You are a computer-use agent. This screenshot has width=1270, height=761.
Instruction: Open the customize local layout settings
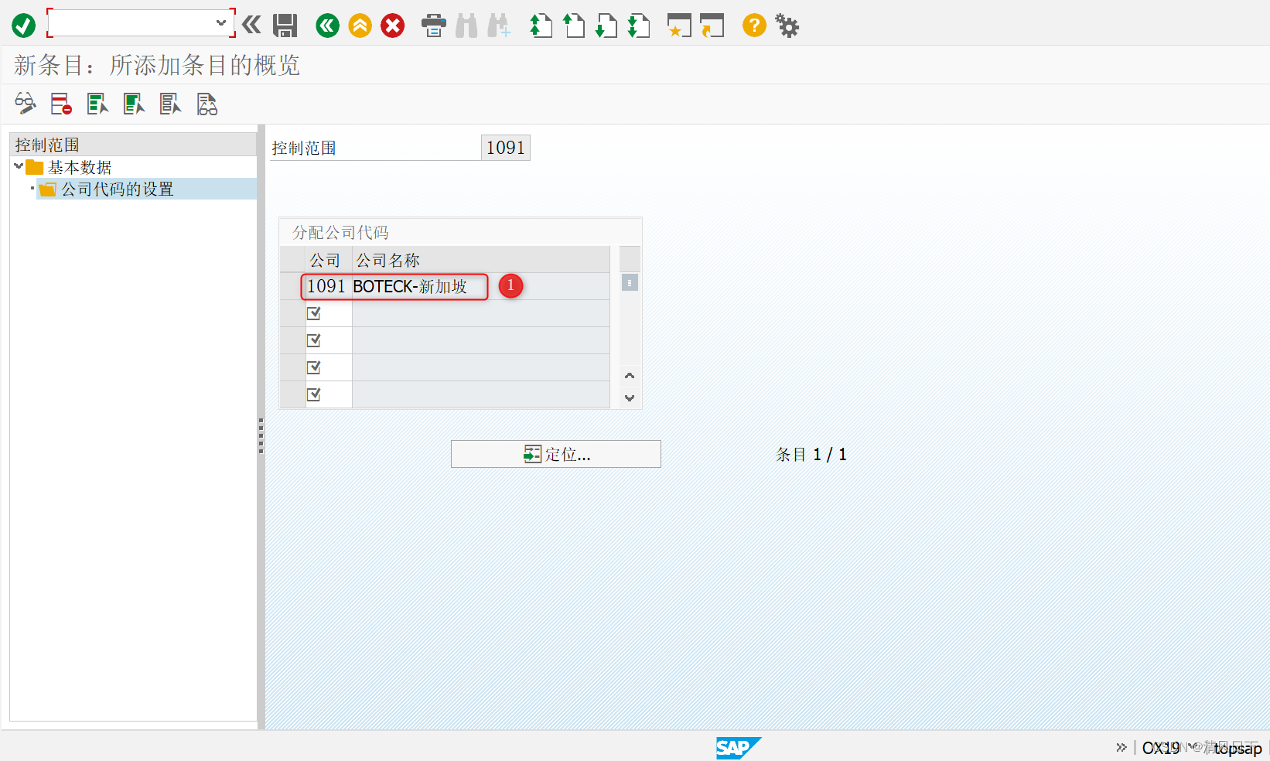coord(787,26)
